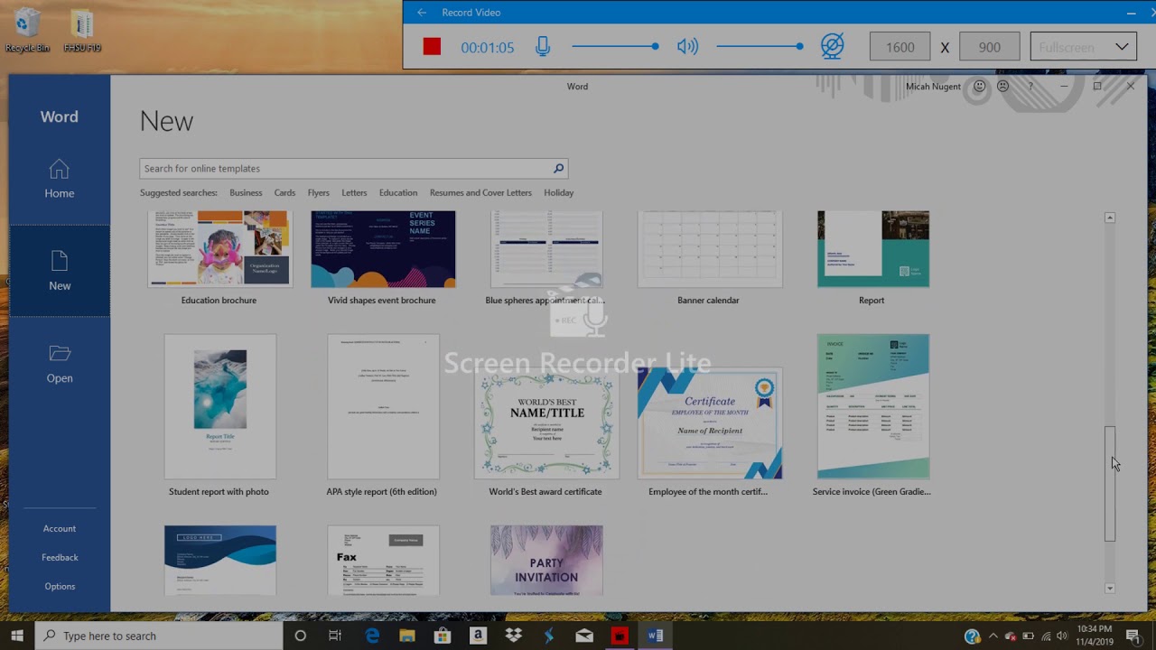
Task: Send a smile via the smiley icon
Action: 980,87
